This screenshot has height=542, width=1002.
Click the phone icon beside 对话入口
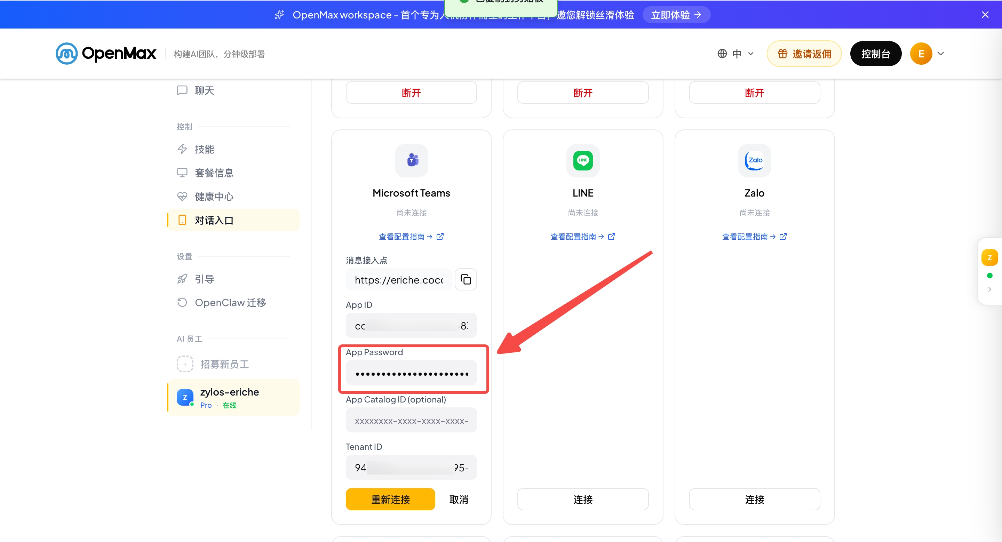click(182, 220)
